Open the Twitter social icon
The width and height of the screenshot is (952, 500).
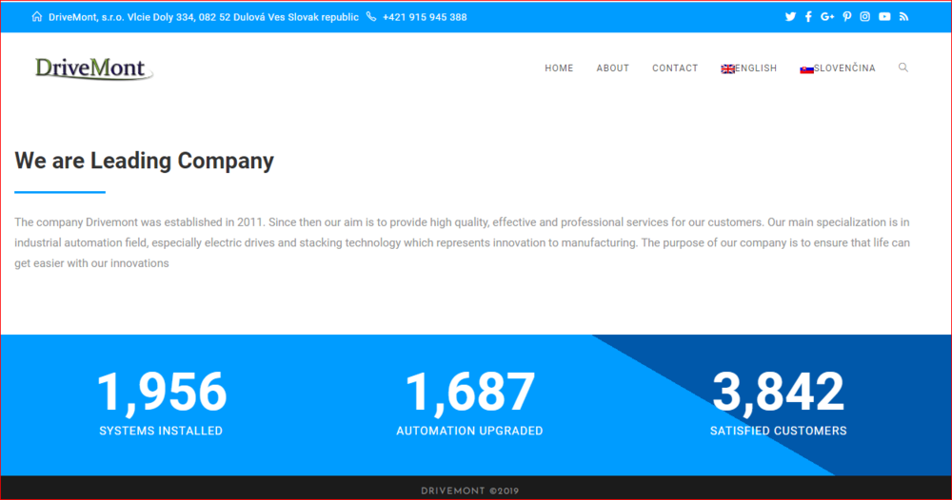[x=790, y=17]
